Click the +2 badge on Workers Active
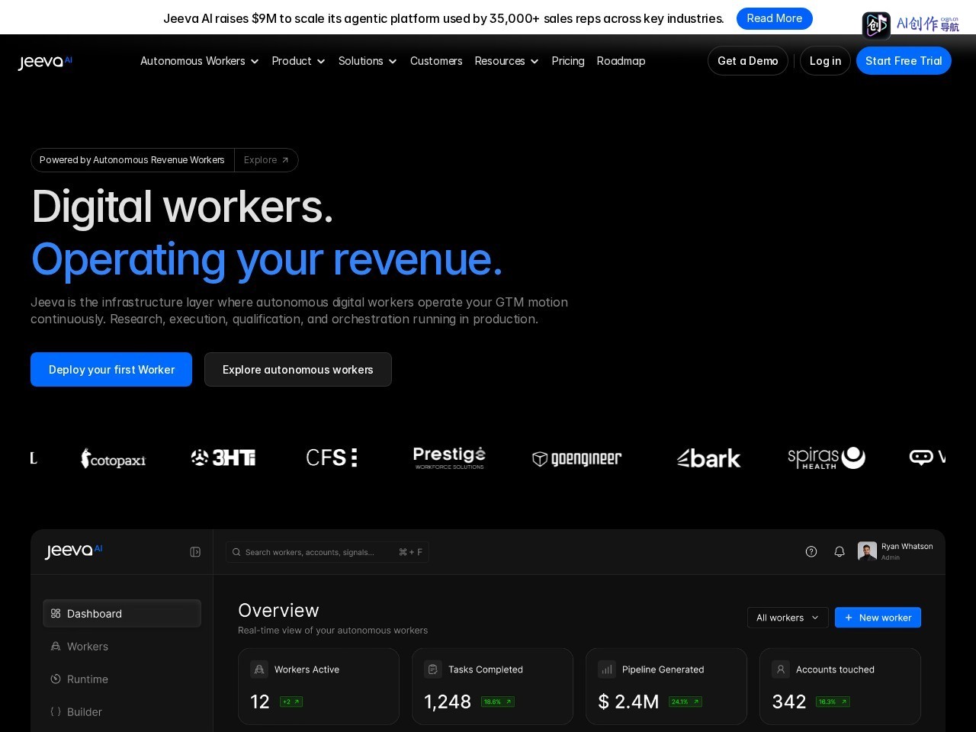This screenshot has height=732, width=976. (291, 701)
